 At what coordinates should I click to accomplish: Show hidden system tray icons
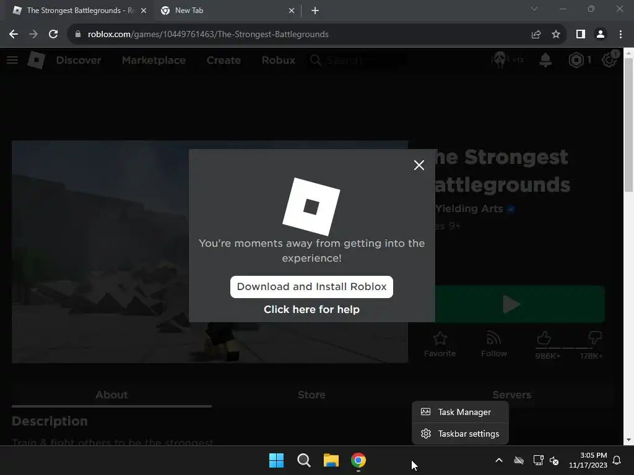click(499, 460)
